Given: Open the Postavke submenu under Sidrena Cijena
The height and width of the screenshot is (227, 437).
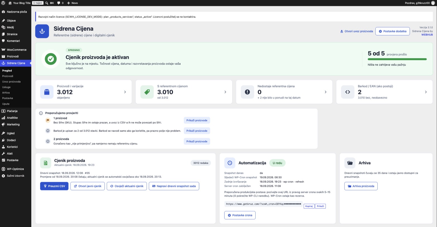Looking at the screenshot, I should pyautogui.click(x=8, y=98).
